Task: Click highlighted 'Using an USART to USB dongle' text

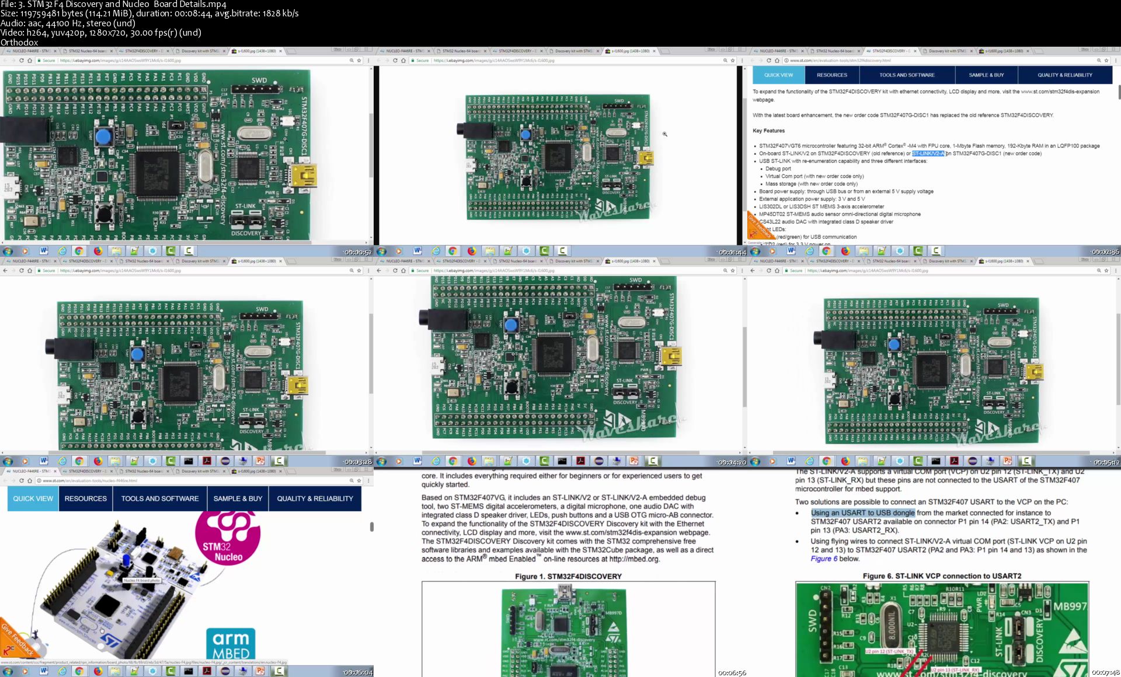Action: (x=862, y=513)
